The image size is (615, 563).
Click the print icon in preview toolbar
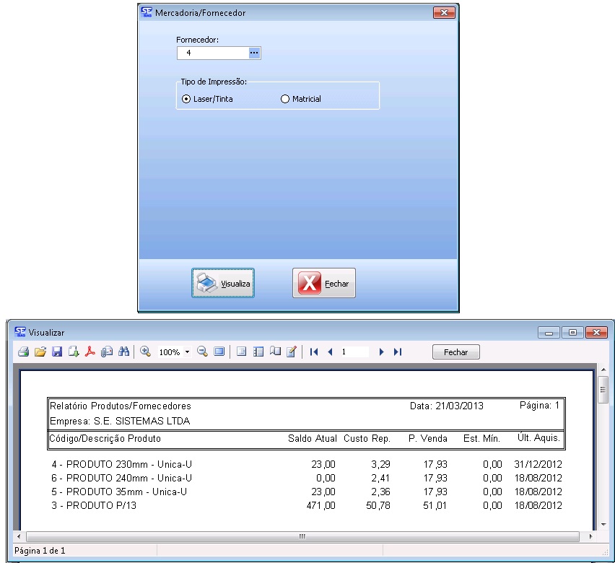(x=23, y=352)
